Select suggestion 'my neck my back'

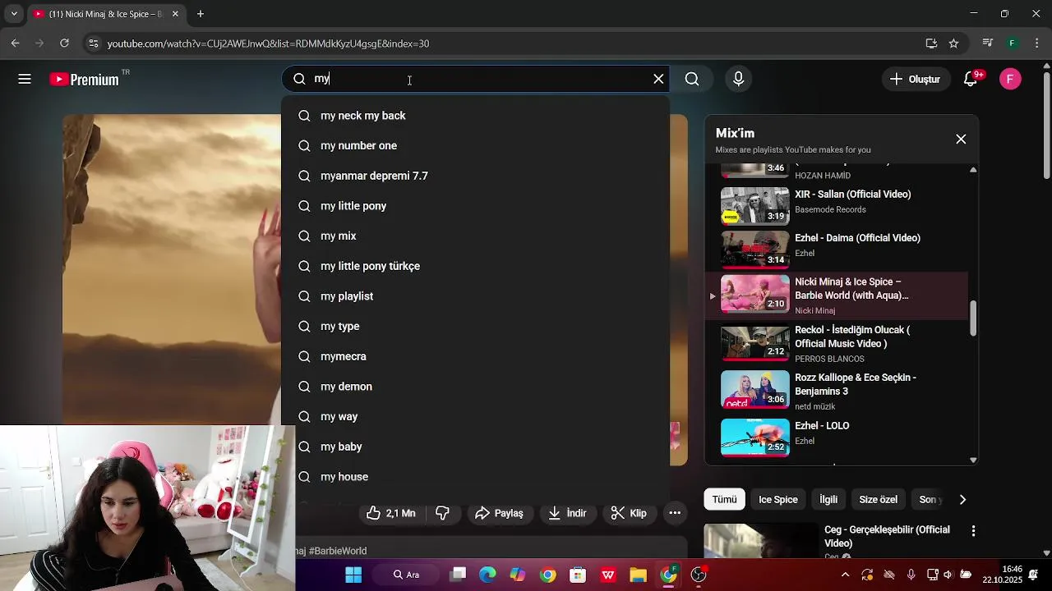tap(475, 116)
